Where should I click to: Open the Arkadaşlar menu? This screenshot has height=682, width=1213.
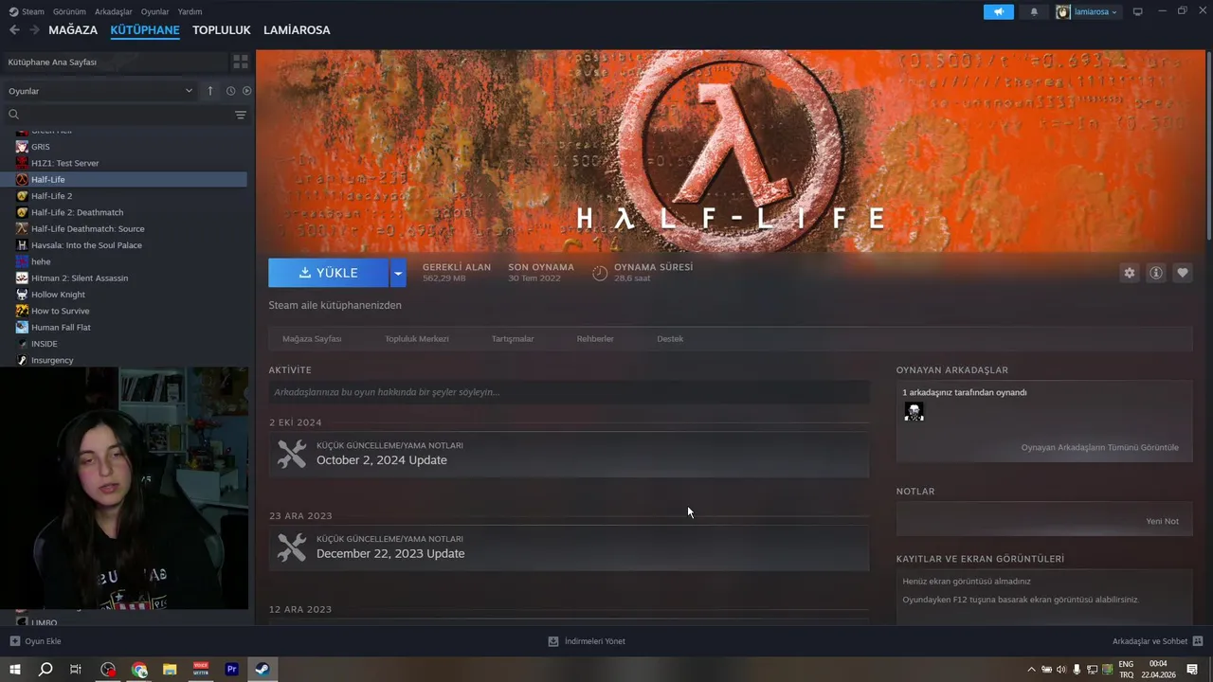pos(114,11)
